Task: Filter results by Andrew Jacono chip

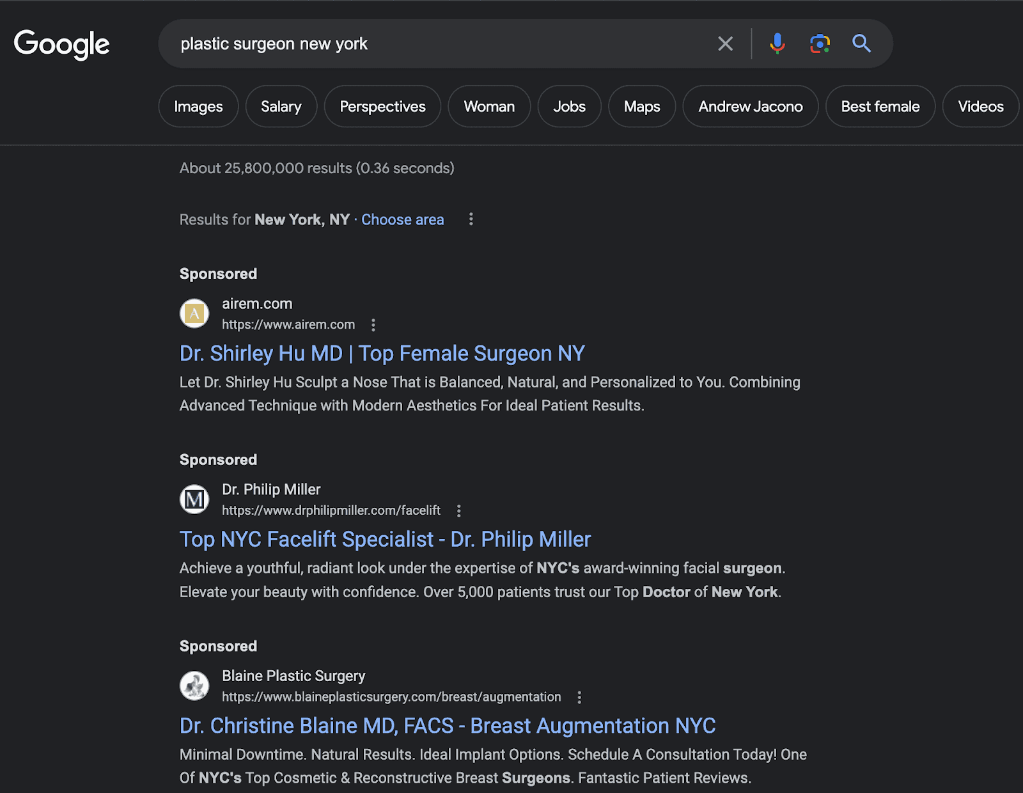Action: coord(750,106)
